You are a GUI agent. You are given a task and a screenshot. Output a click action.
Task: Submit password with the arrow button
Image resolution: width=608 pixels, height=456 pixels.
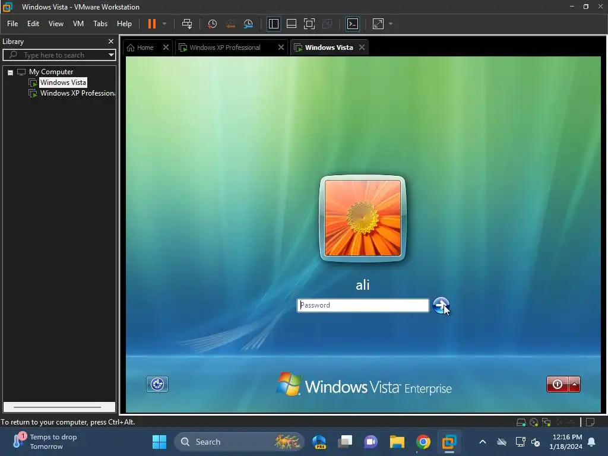(441, 305)
